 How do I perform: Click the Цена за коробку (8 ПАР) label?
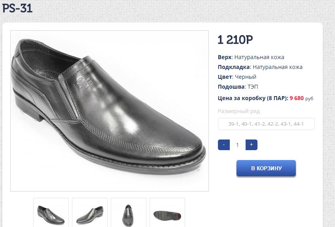(253, 98)
